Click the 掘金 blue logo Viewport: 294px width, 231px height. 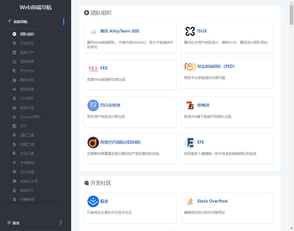click(x=93, y=201)
